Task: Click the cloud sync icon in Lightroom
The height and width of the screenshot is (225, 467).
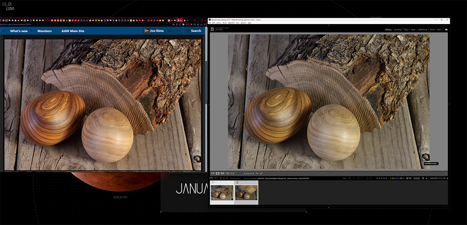Action: coord(446,29)
